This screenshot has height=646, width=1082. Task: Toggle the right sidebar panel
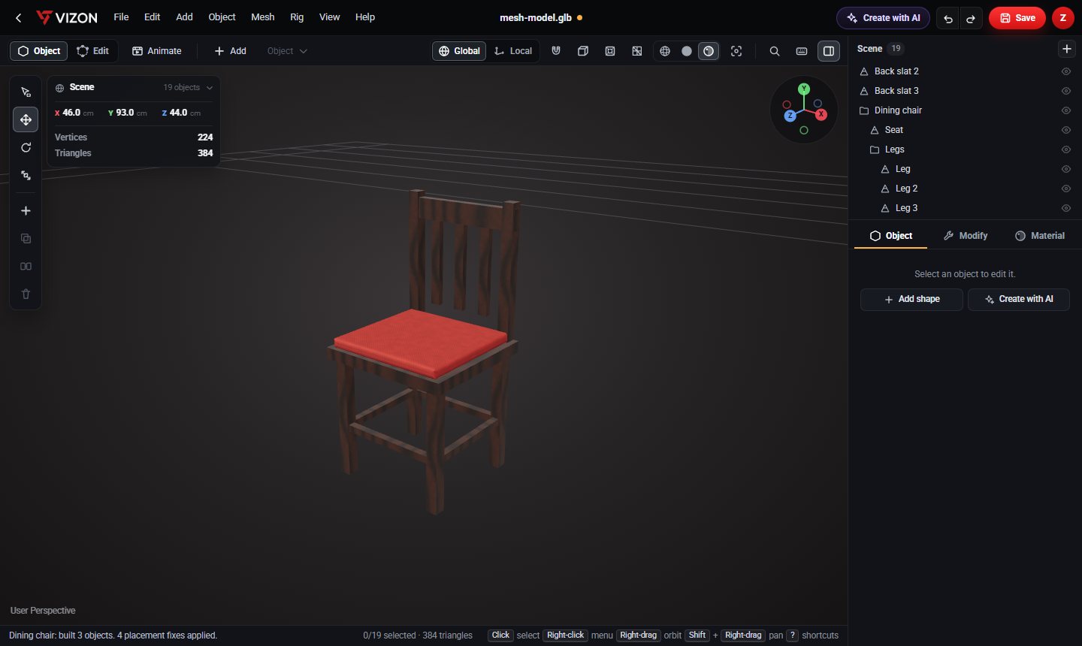tap(829, 51)
